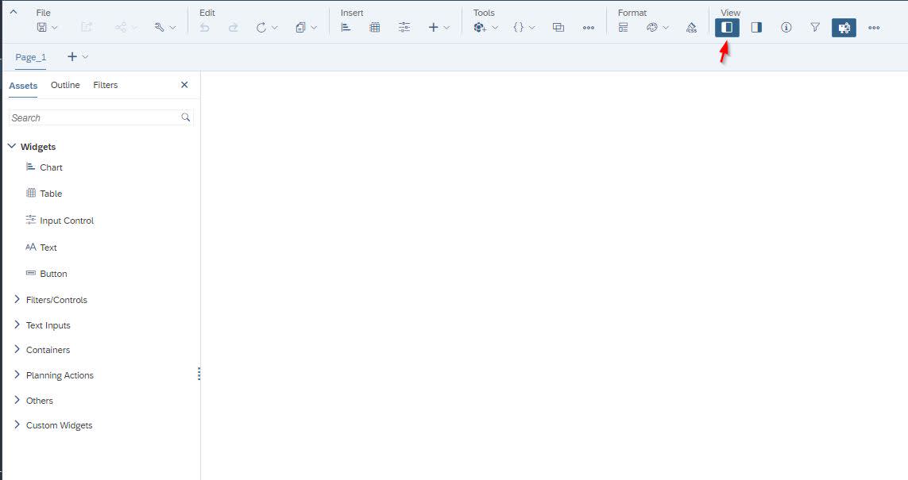
Task: Toggle the info panel icon
Action: click(x=786, y=27)
